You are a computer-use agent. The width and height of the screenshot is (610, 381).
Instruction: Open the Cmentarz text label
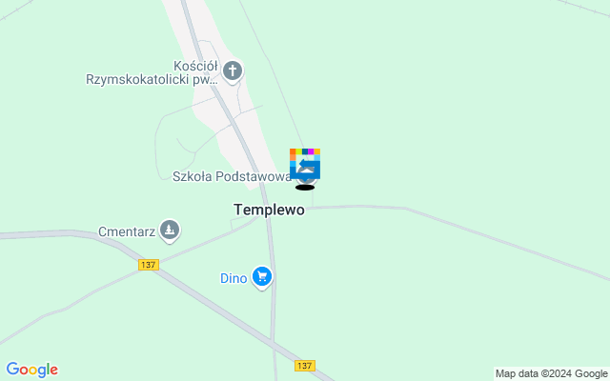[x=127, y=232]
